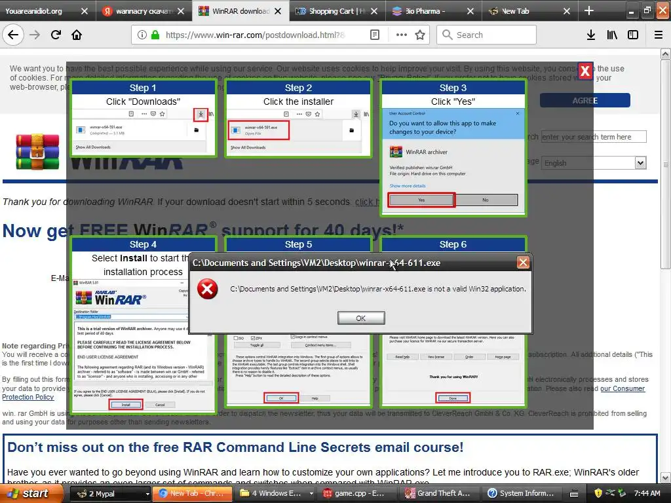Screen dimensions: 671x503
Task: Click the green padlock security icon
Action: [155, 35]
